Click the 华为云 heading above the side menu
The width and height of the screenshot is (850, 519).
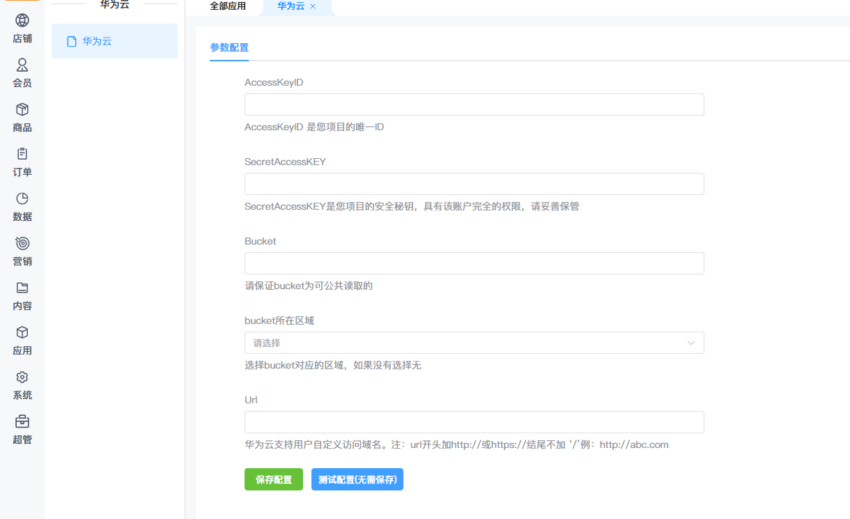click(114, 5)
